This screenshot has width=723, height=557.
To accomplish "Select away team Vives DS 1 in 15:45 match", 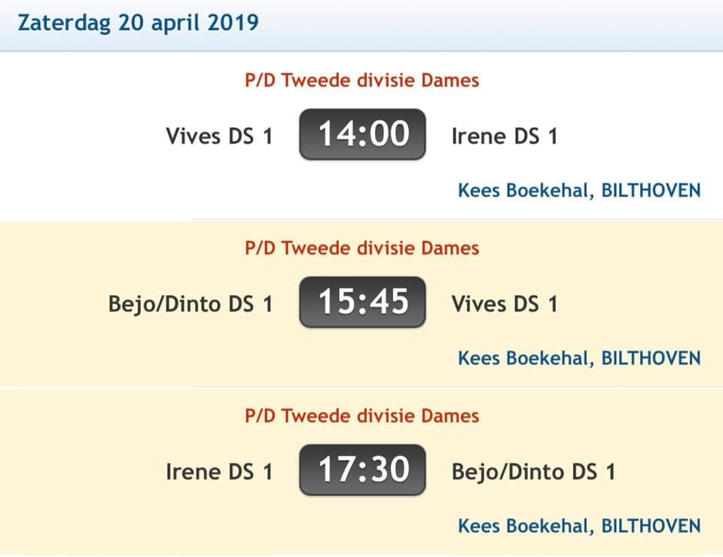I will 504,304.
